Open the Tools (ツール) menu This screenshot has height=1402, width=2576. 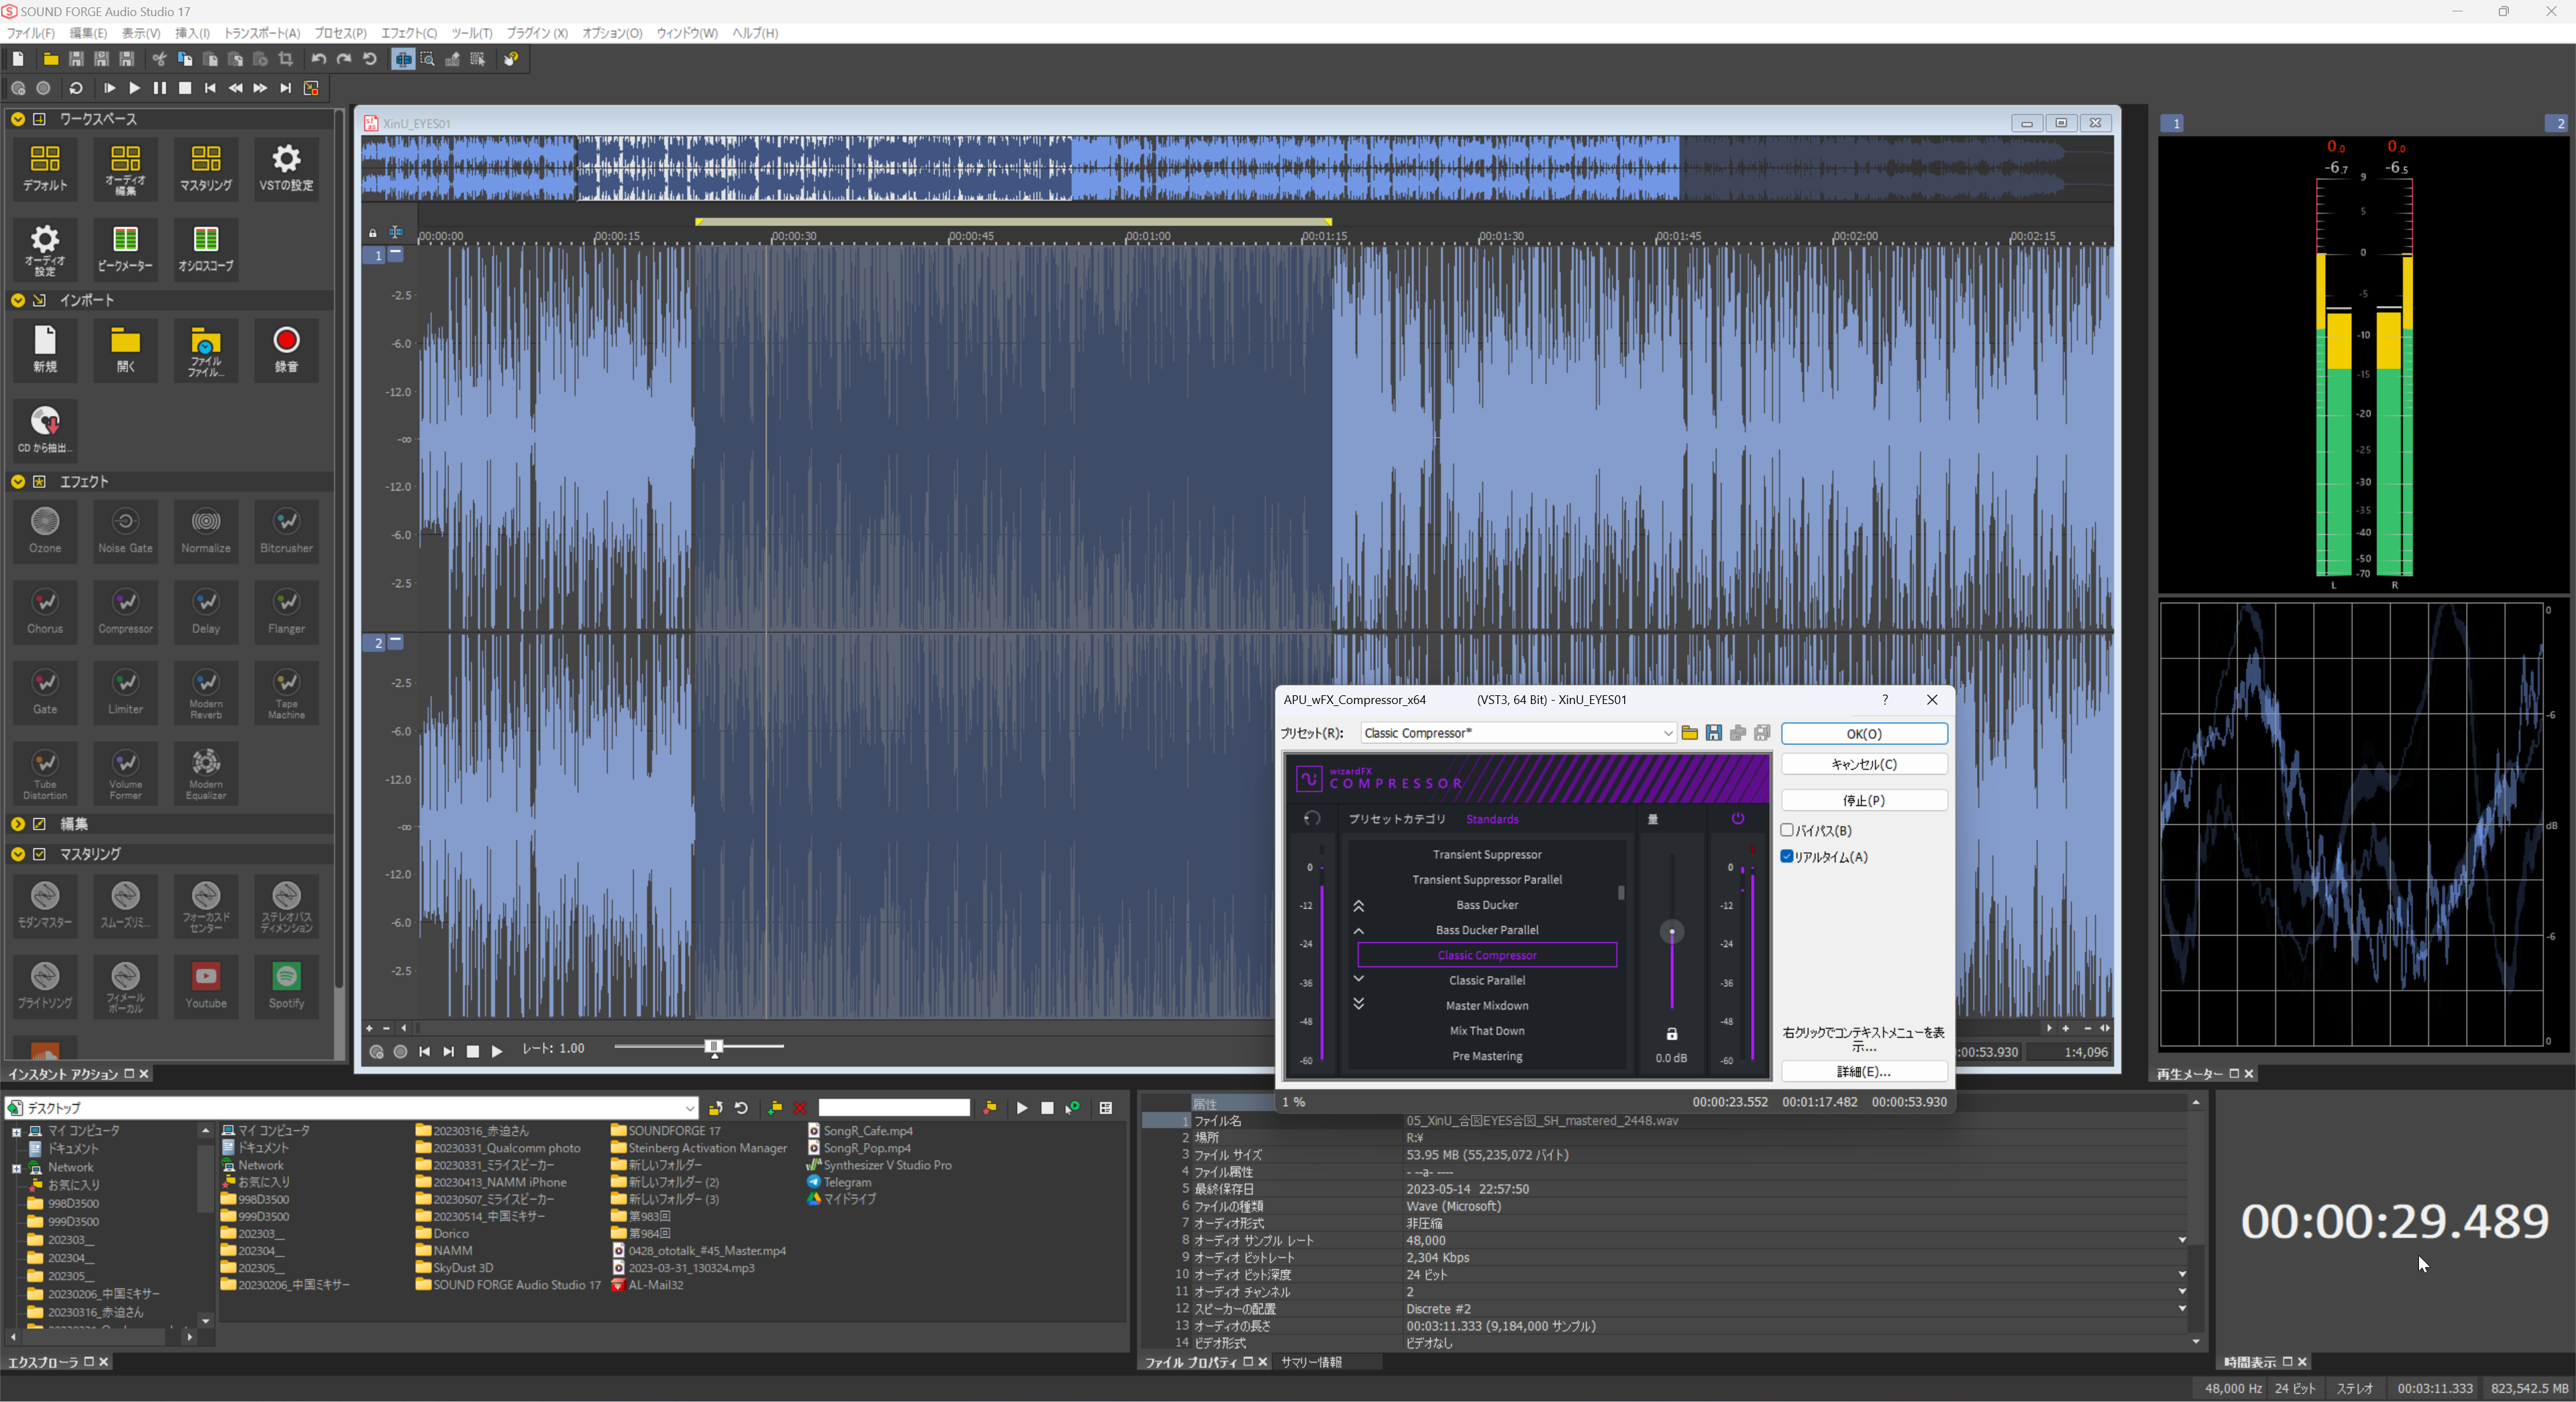(x=471, y=33)
